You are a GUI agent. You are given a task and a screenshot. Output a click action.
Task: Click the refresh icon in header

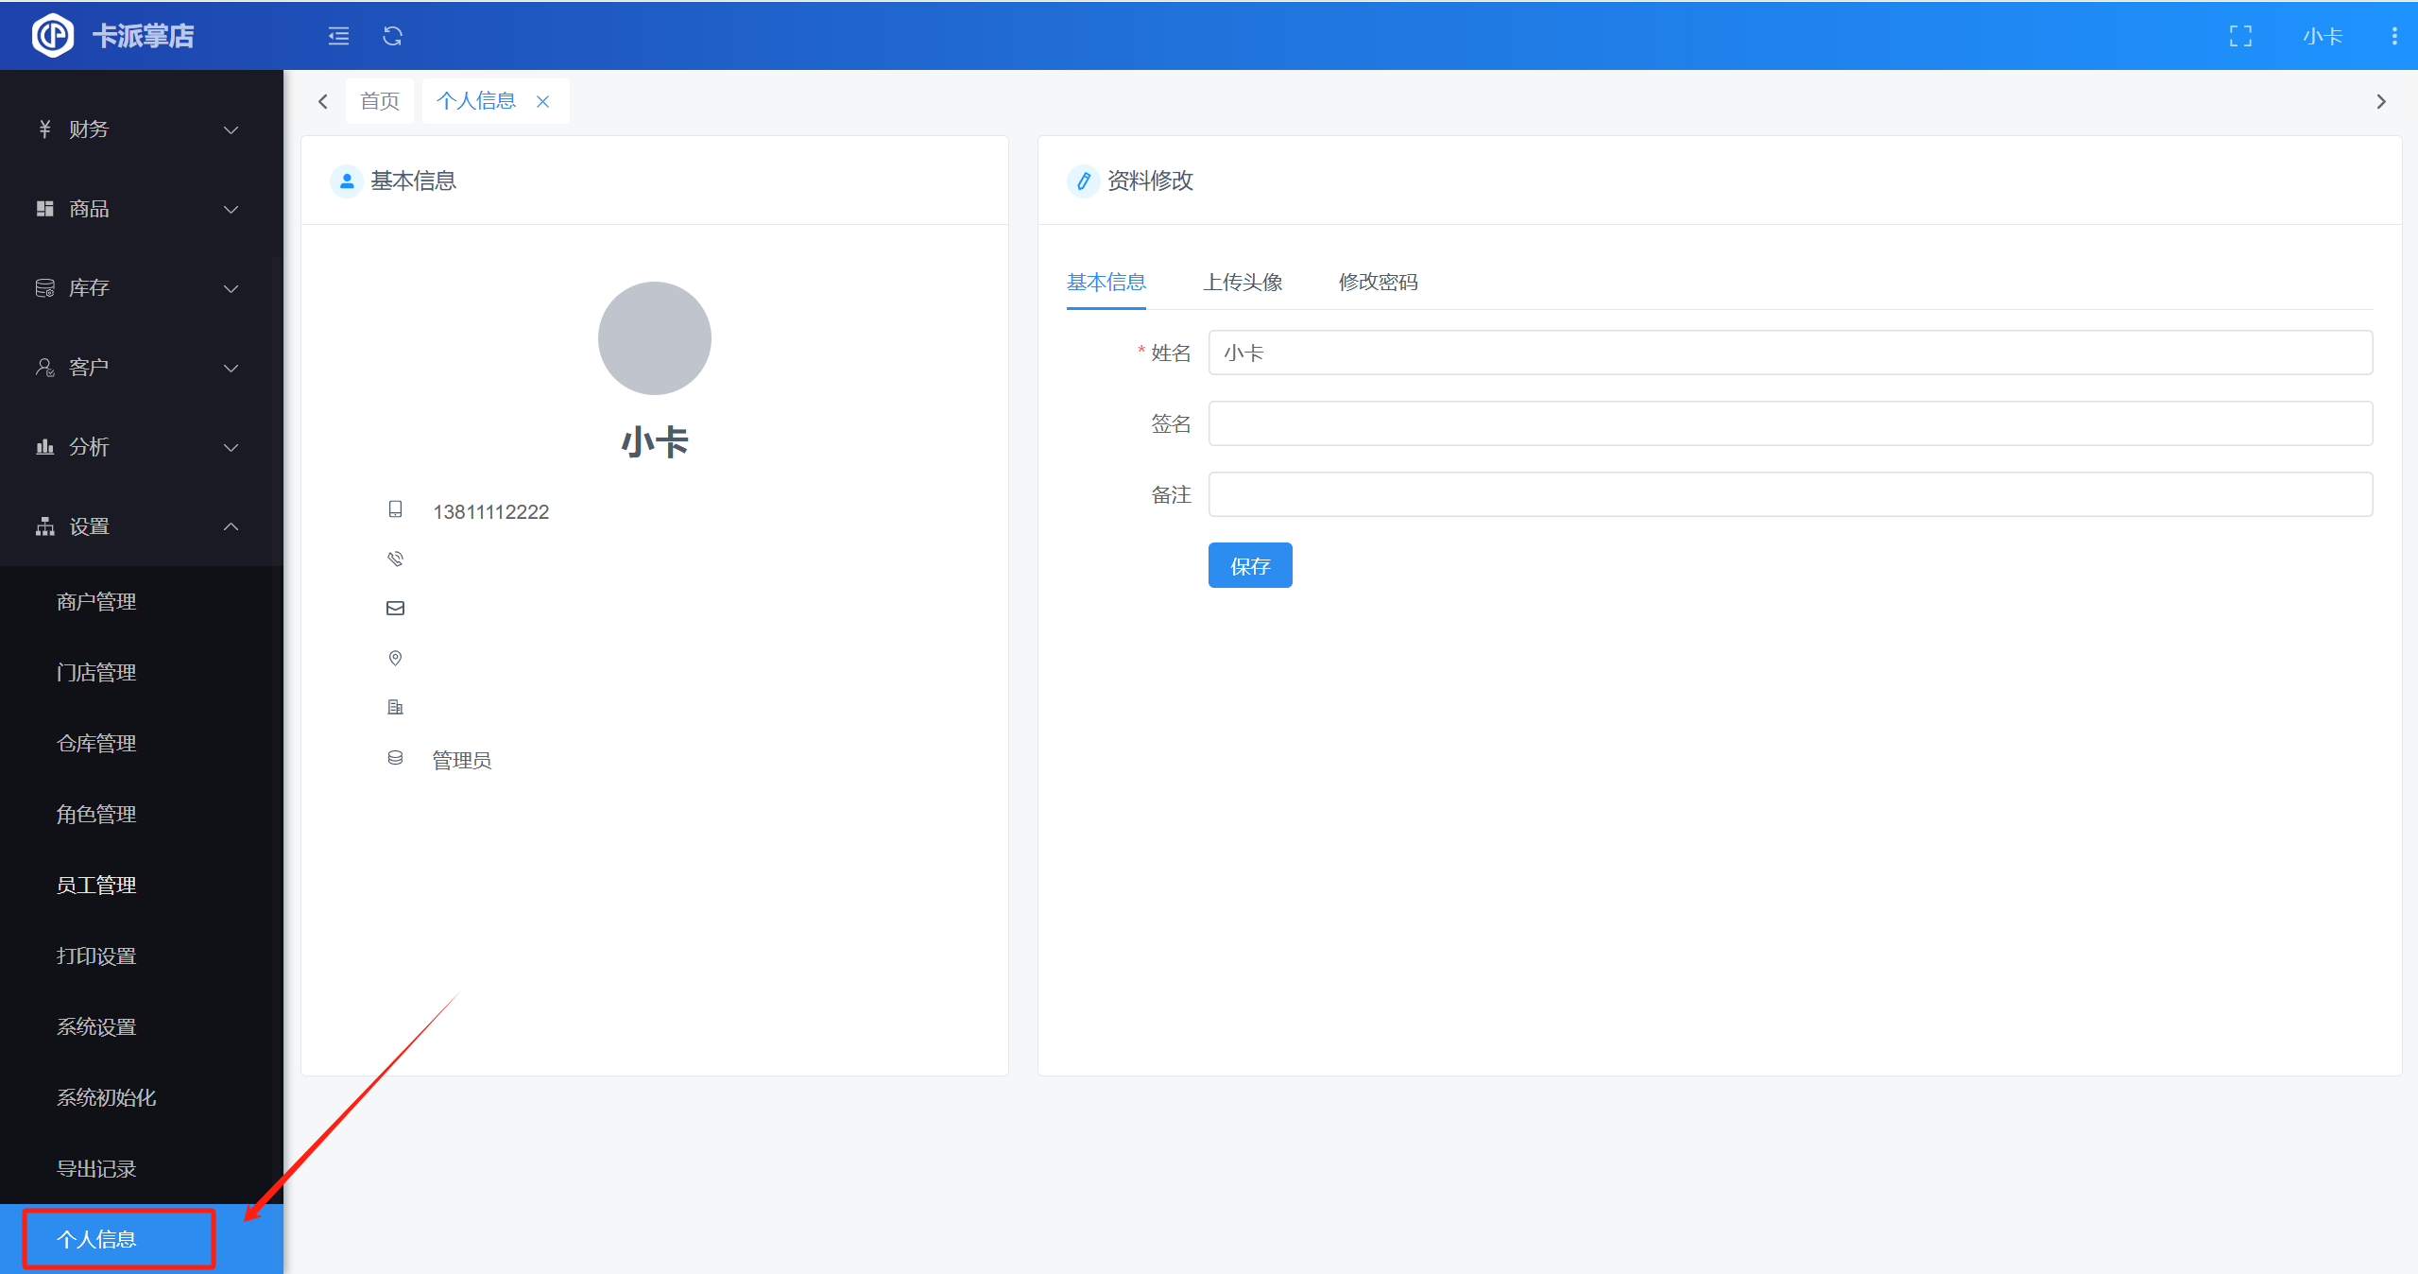[x=392, y=36]
